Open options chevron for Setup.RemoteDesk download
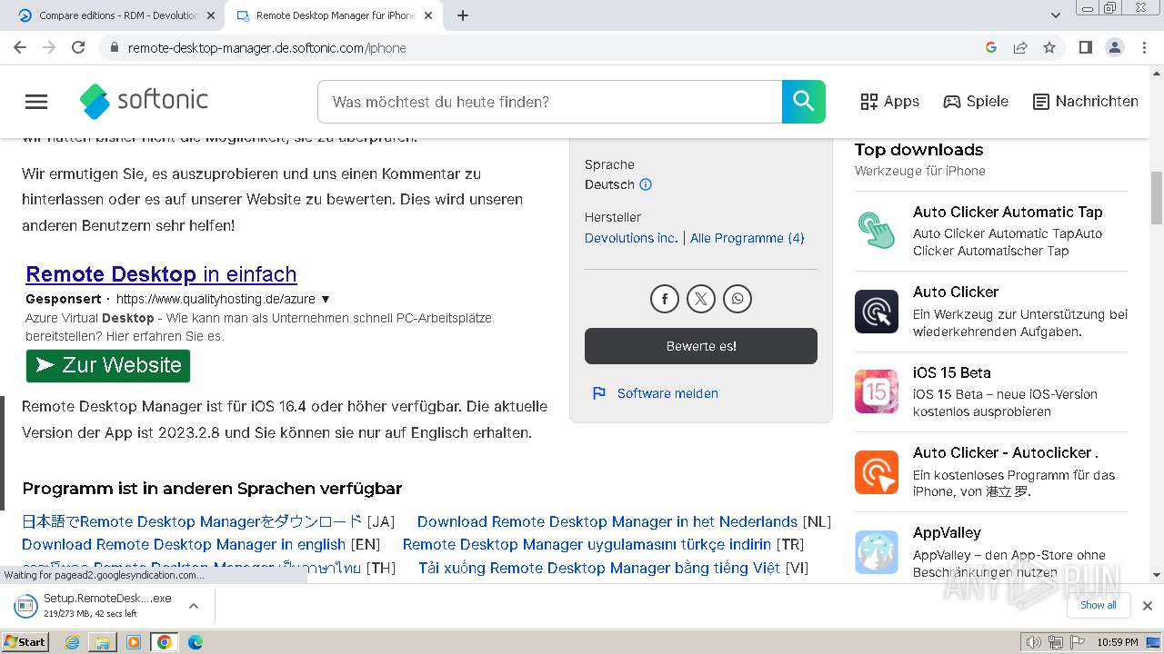 tap(194, 606)
